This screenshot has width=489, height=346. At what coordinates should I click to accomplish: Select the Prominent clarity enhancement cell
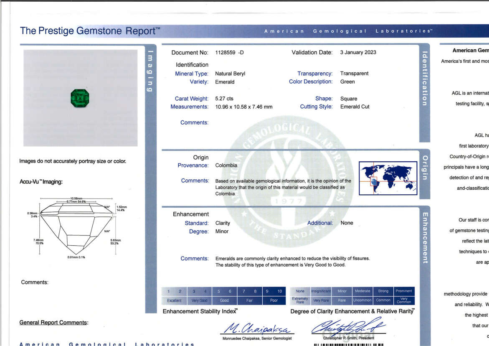[x=404, y=291]
